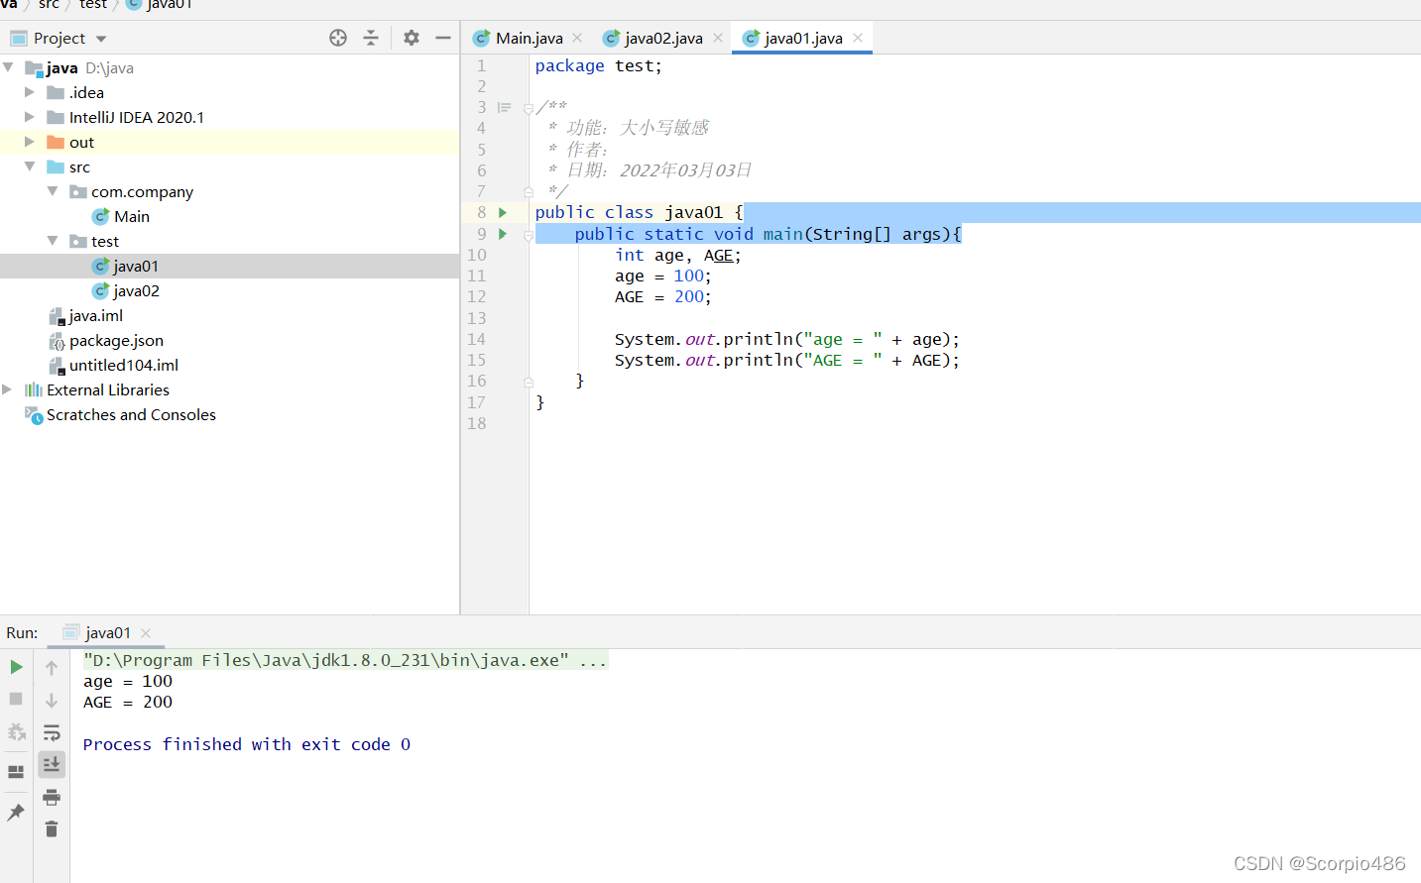Collapse the java project root
The image size is (1421, 883).
click(8, 67)
